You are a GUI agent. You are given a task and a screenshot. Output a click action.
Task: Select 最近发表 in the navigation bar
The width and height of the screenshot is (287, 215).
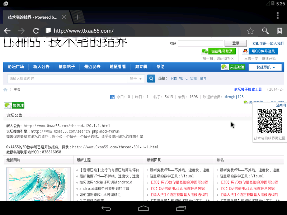pos(92,67)
